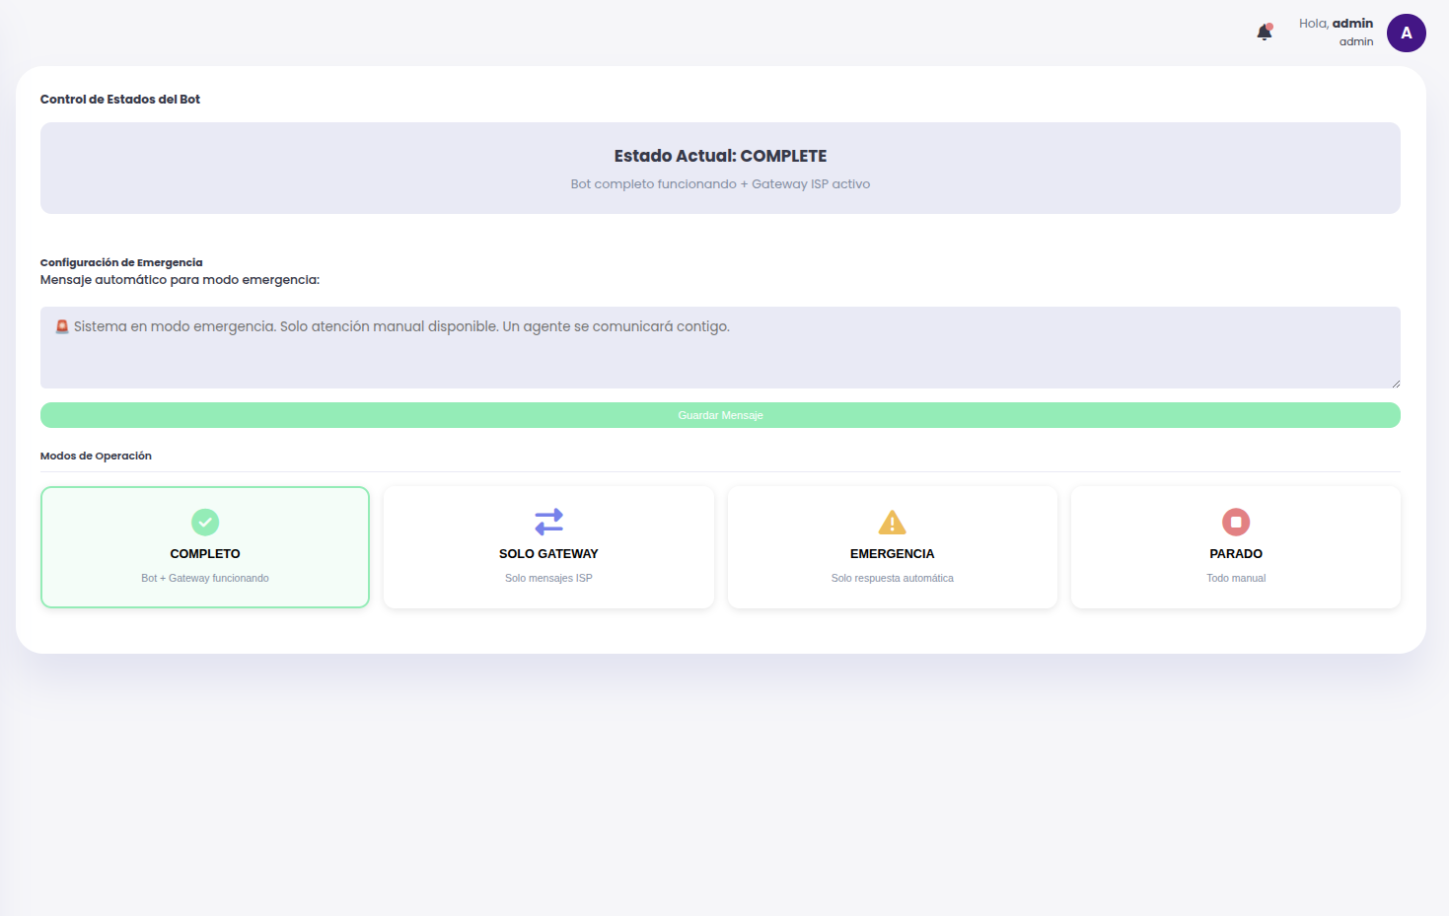1449x916 pixels.
Task: Click 'Todo manual' description text
Action: coord(1236,579)
